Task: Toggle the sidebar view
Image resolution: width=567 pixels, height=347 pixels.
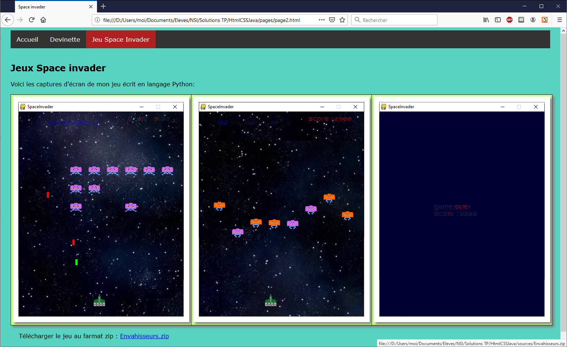Action: 498,20
